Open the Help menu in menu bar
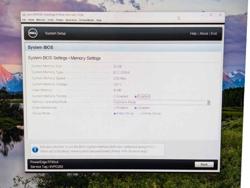The image size is (250, 188). tap(99, 20)
